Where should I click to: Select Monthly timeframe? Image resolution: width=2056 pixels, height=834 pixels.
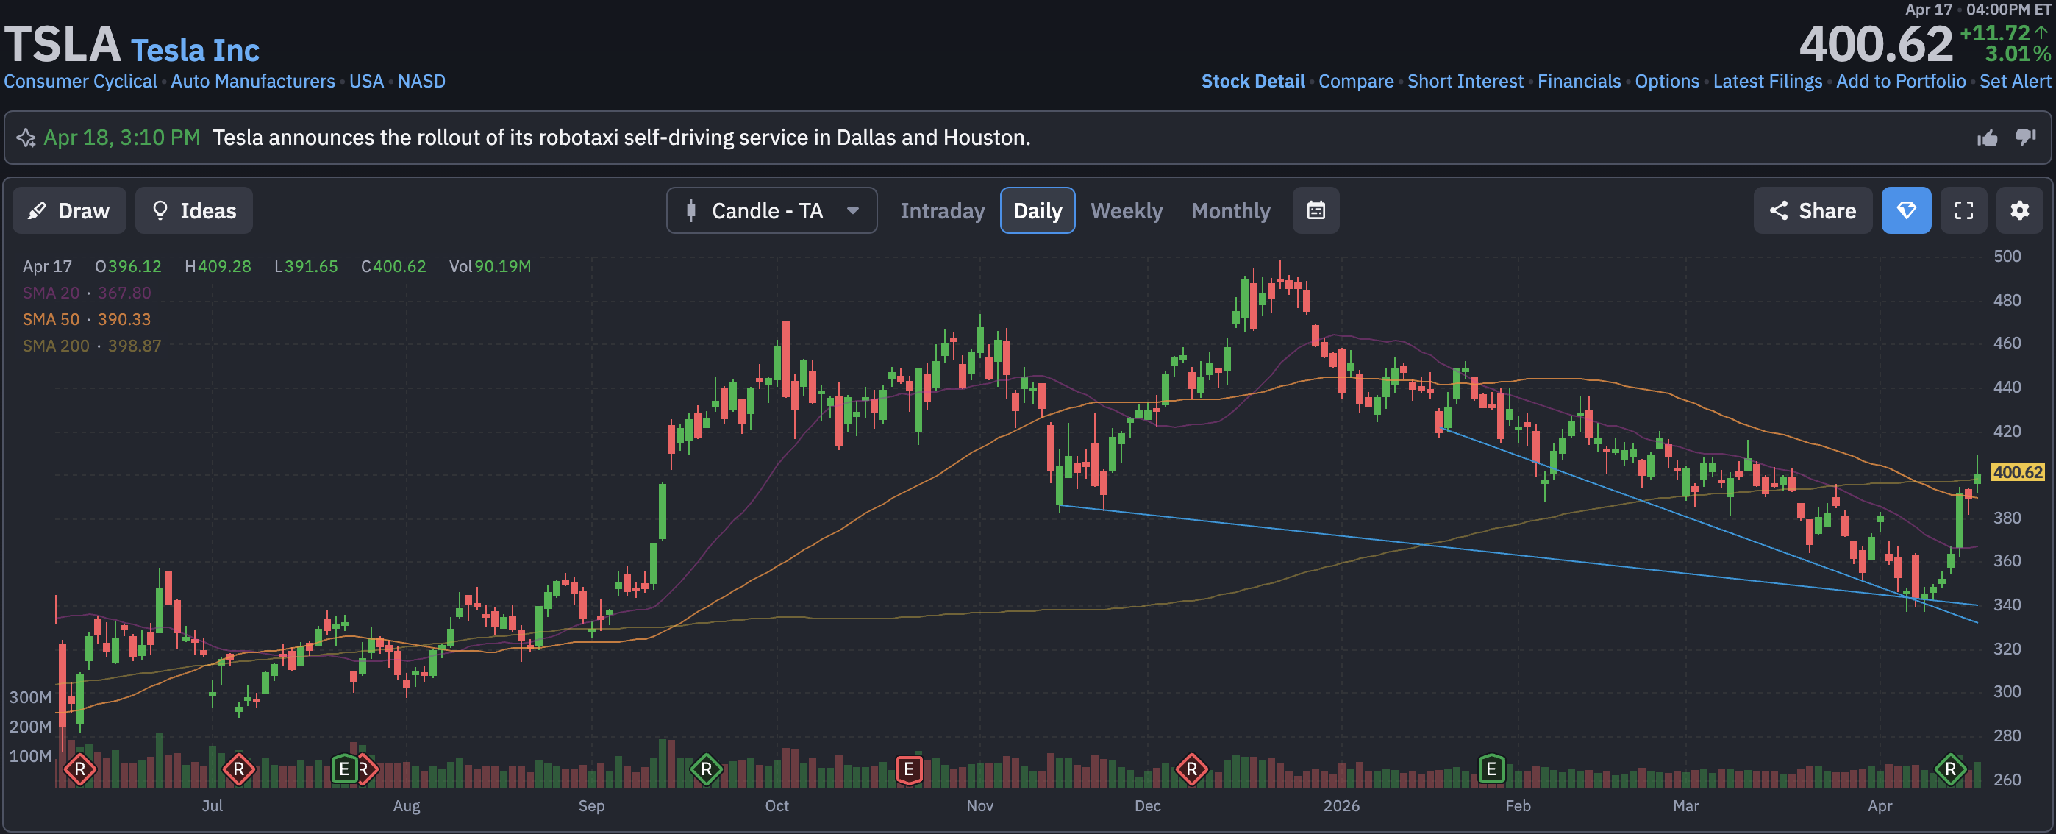click(x=1230, y=210)
